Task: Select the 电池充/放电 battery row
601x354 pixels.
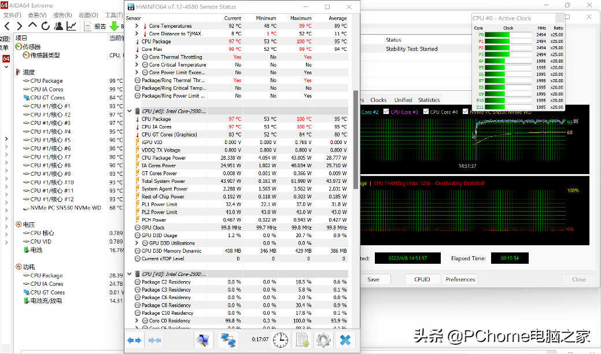Action: pos(43,301)
